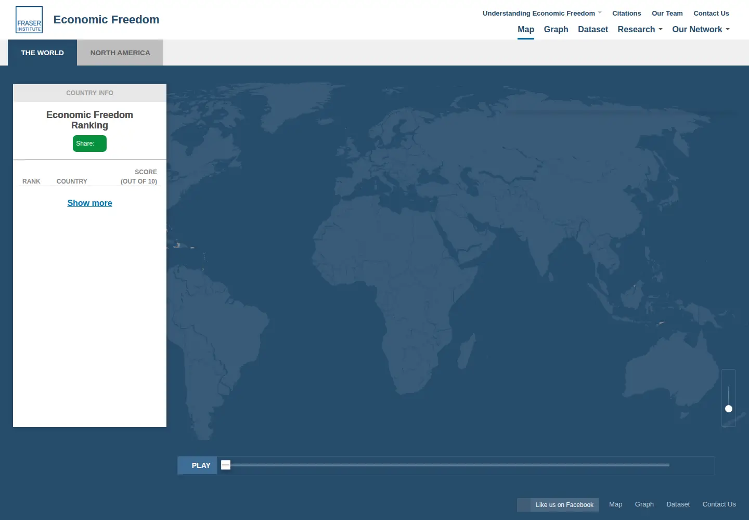
Task: Open the Citations page
Action: pos(626,13)
